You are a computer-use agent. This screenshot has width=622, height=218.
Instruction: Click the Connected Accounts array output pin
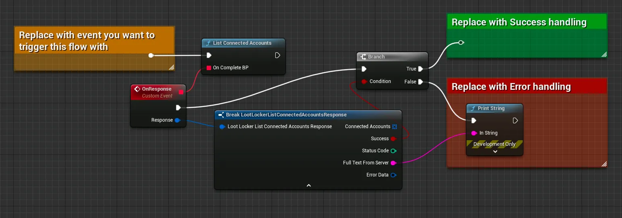(394, 127)
